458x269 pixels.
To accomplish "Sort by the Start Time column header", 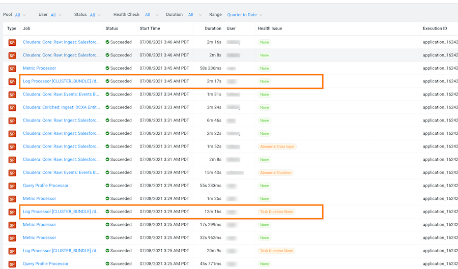I will 150,28.
